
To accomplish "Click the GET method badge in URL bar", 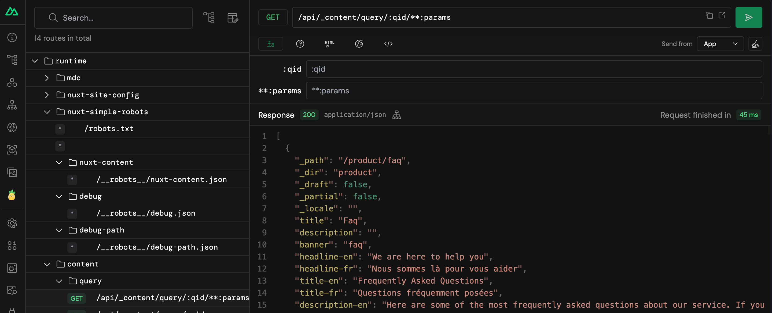I will coord(273,17).
